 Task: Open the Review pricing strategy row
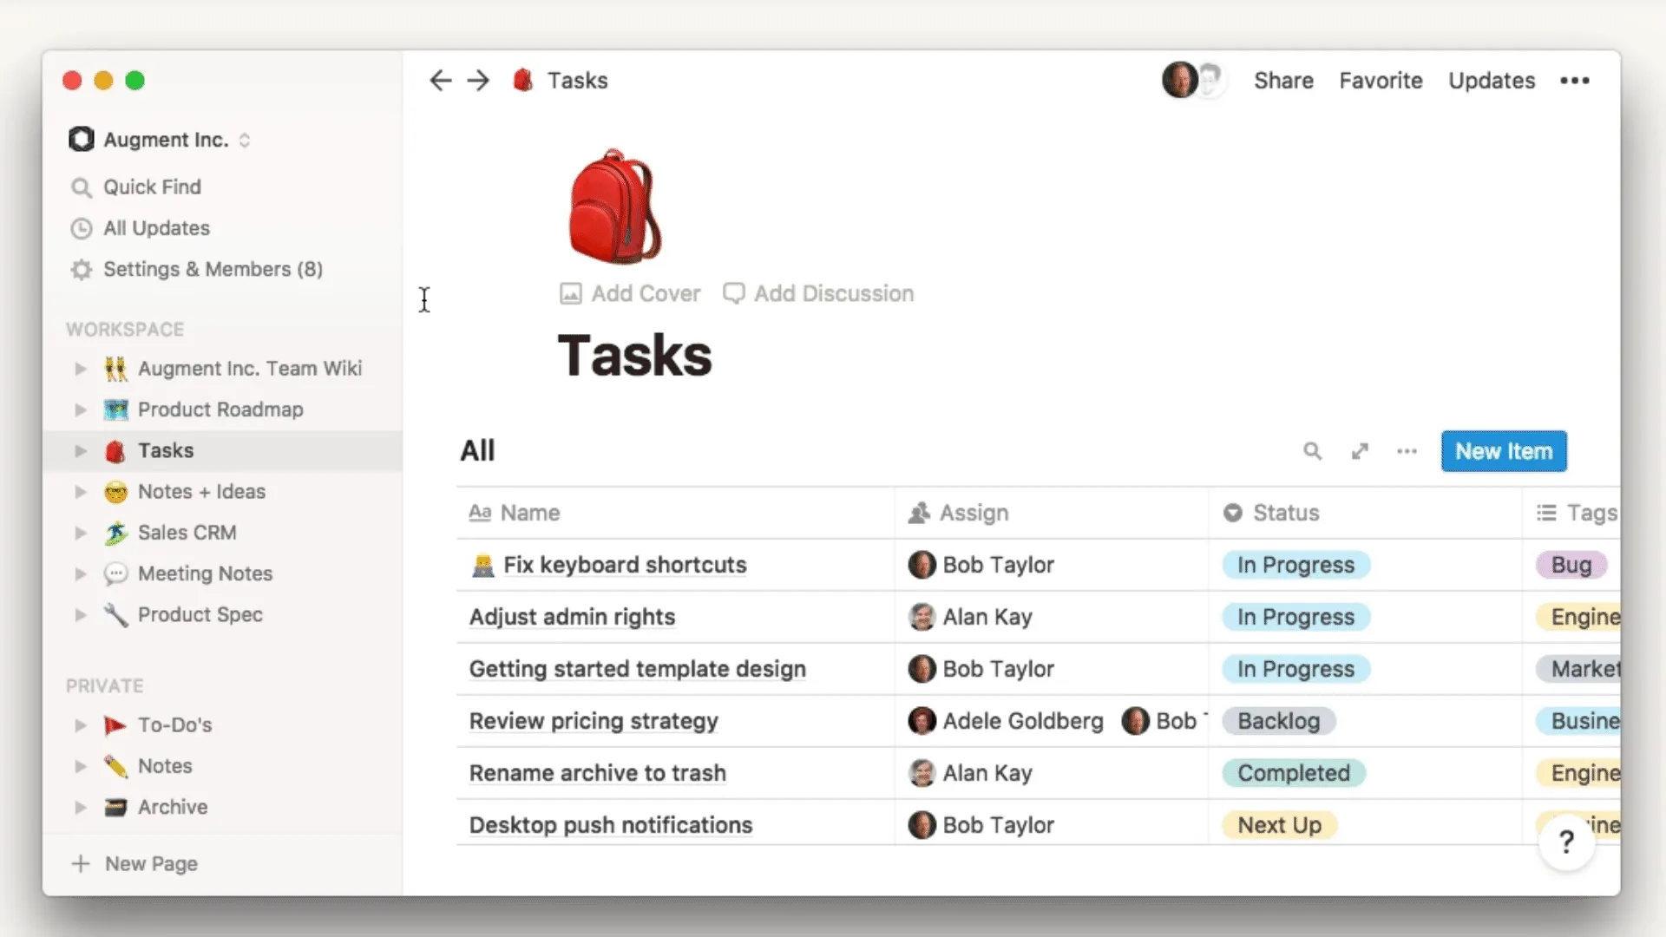[594, 721]
